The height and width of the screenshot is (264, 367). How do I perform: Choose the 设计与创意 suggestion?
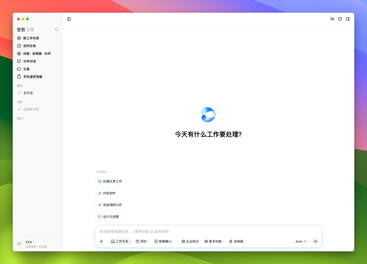point(108,217)
